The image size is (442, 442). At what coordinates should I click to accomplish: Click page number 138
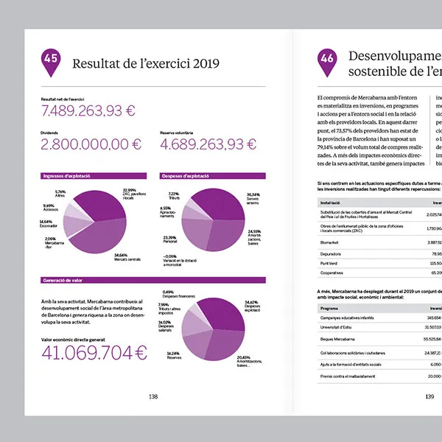[153, 396]
